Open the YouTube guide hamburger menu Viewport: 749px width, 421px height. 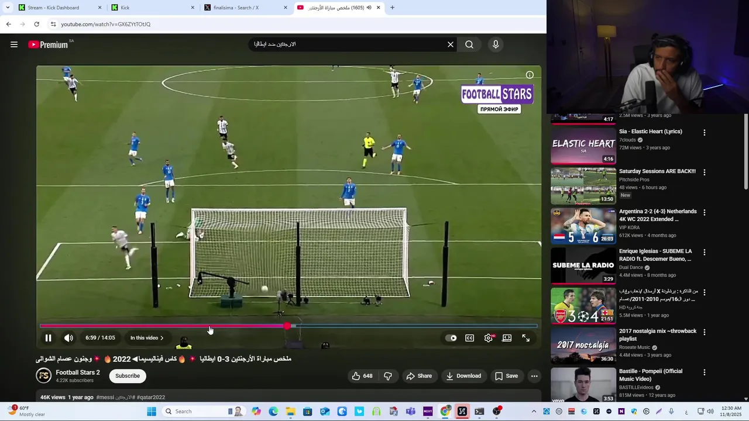14,44
